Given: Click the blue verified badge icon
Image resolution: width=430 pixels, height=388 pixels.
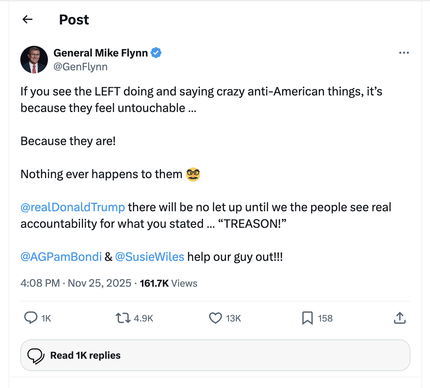Looking at the screenshot, I should 156,53.
